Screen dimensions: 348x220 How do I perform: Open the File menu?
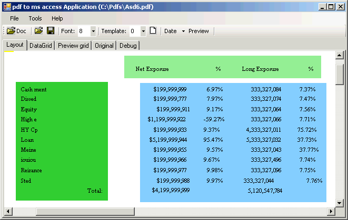pyautogui.click(x=14, y=18)
